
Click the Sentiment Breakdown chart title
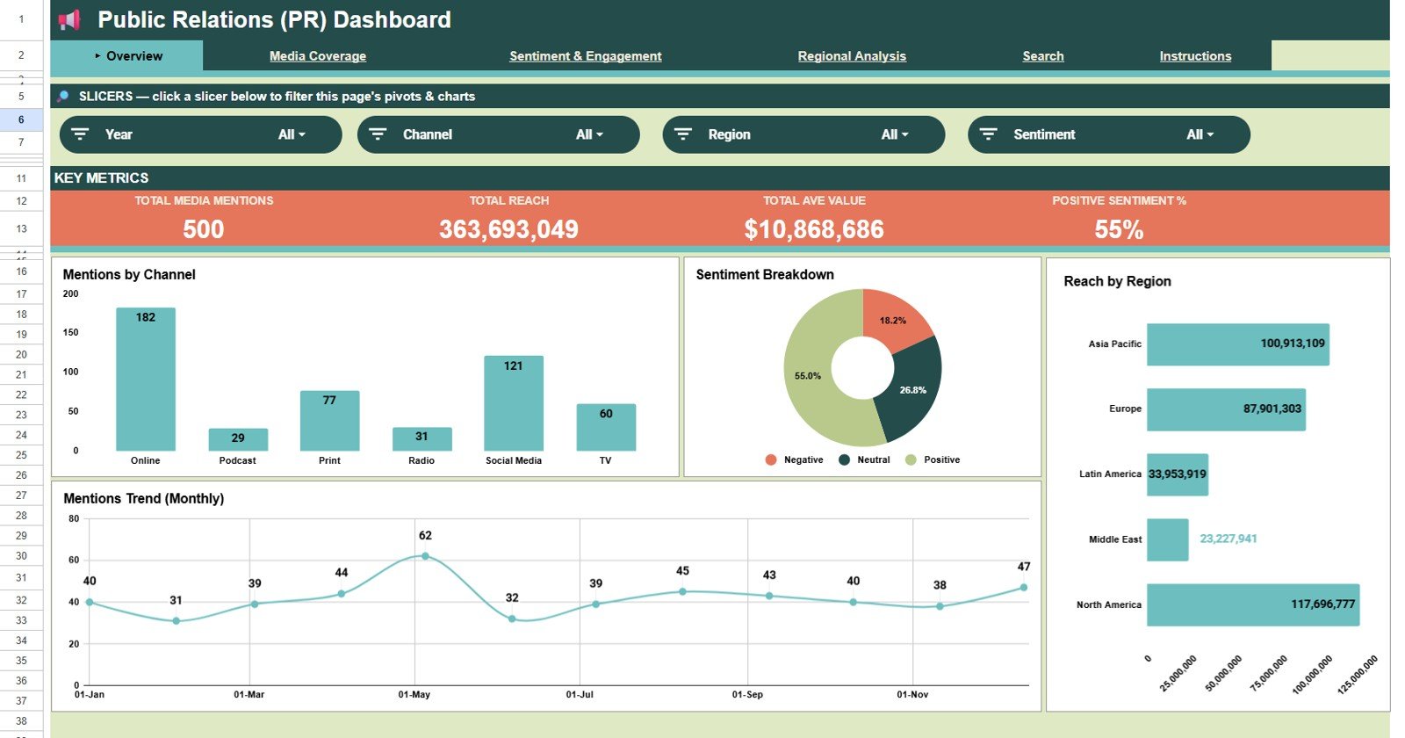tap(765, 274)
